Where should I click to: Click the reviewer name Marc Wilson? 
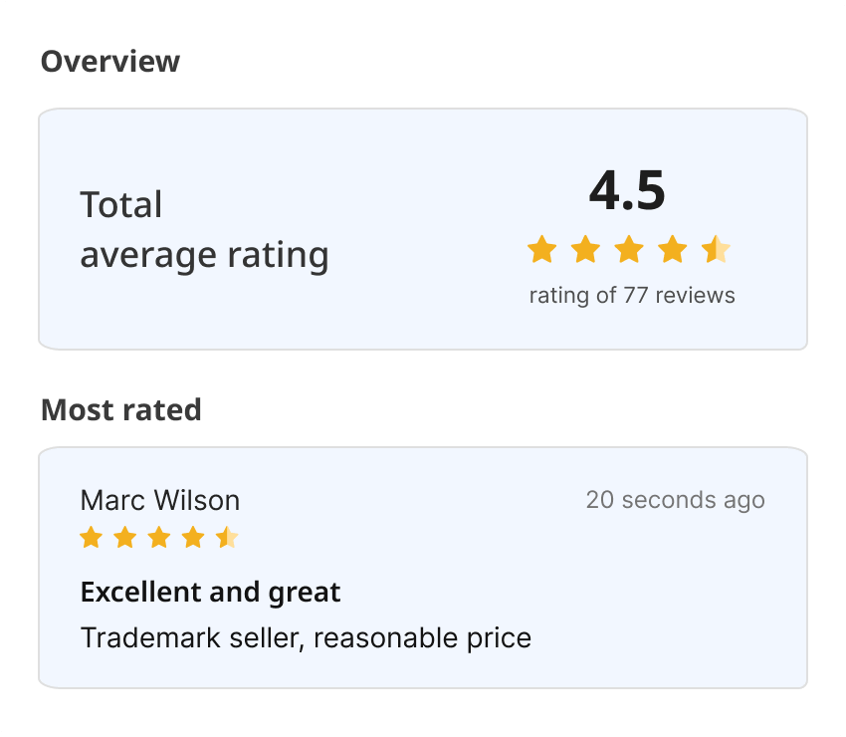(159, 500)
